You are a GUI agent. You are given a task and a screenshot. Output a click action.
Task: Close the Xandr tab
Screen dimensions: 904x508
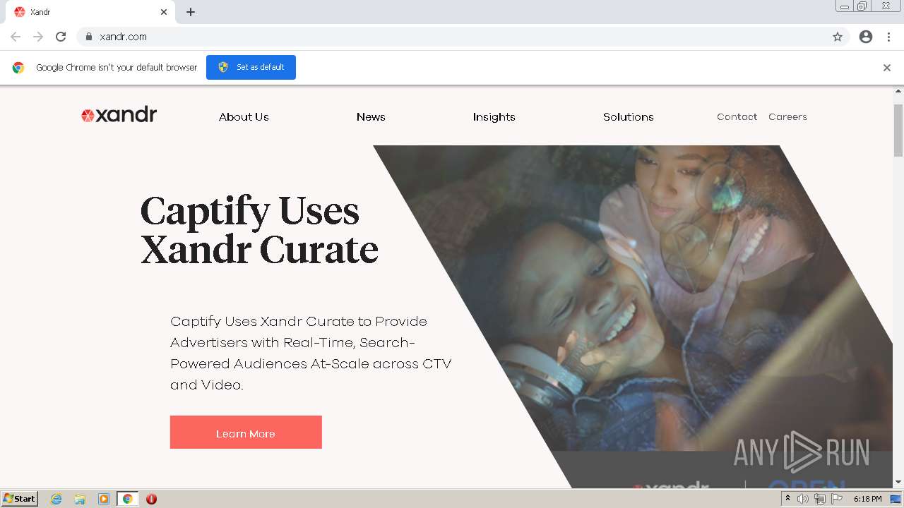tap(164, 12)
